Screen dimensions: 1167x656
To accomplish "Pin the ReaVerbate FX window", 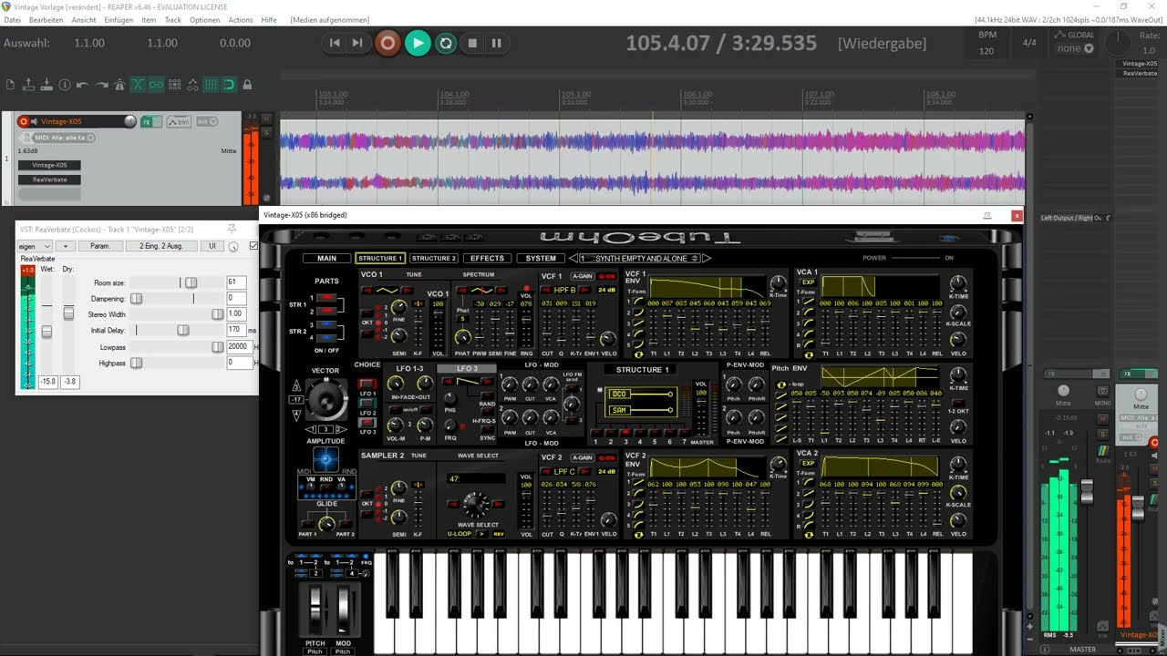I will pyautogui.click(x=232, y=229).
